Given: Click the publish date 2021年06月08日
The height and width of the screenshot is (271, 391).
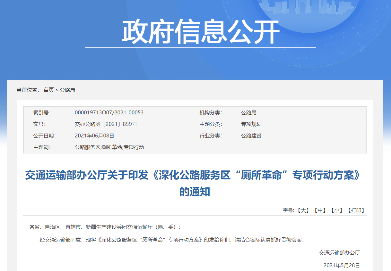Looking at the screenshot, I should click(x=94, y=136).
